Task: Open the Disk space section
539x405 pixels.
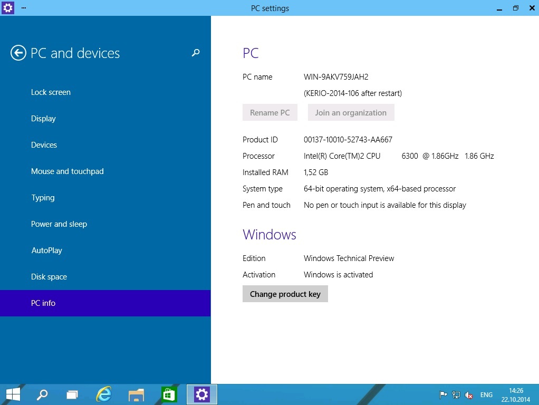Action: click(49, 277)
